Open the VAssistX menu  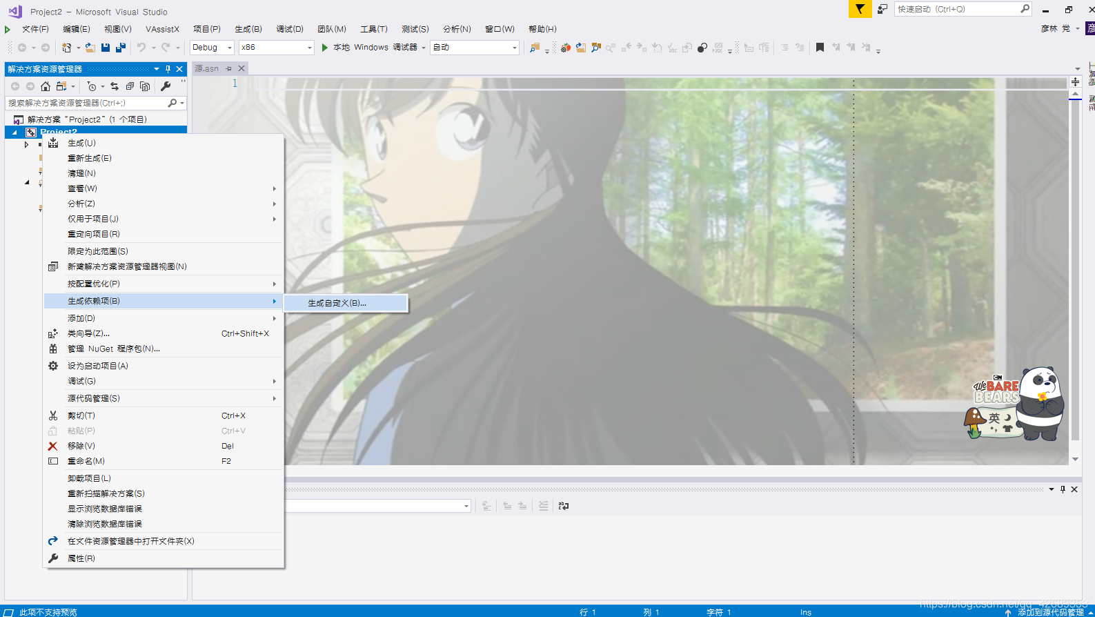[x=162, y=29]
